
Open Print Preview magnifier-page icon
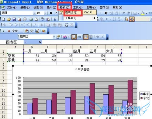(36, 19)
